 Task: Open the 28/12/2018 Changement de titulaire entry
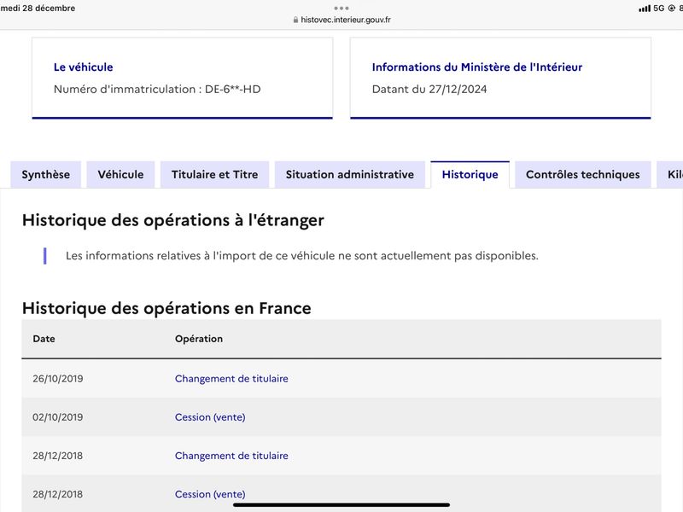pos(231,456)
